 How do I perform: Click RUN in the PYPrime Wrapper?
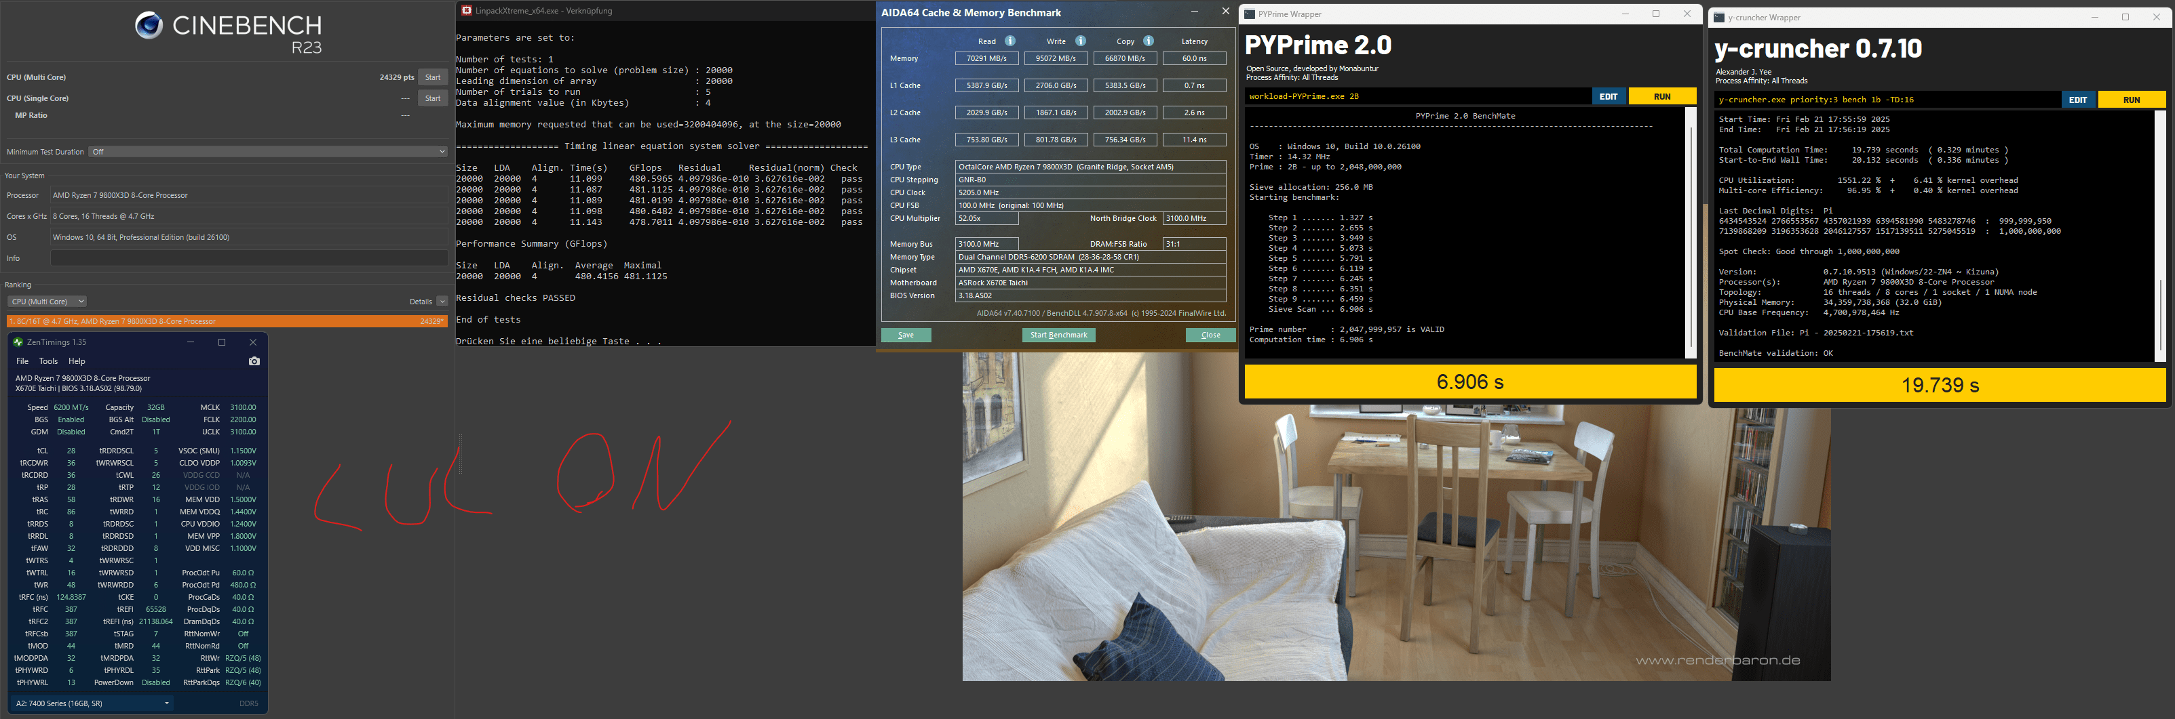(1661, 96)
